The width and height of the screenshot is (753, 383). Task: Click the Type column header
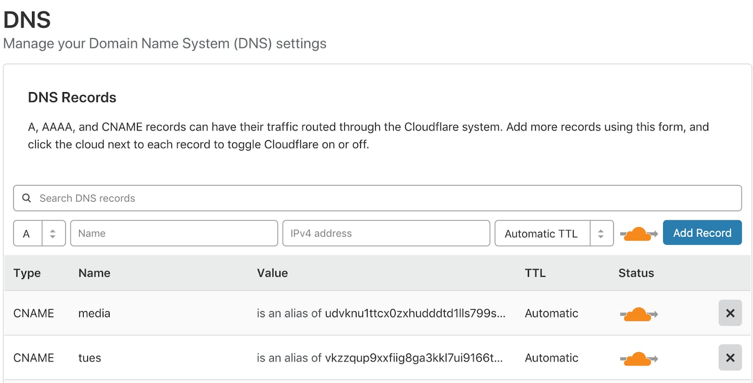pos(27,273)
